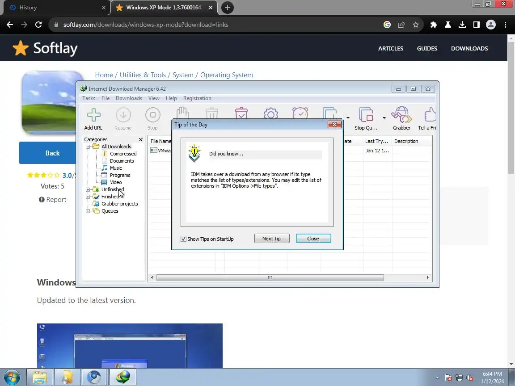Screen dimensions: 515x386
Task: Select the Documents category
Action: pyautogui.click(x=122, y=161)
